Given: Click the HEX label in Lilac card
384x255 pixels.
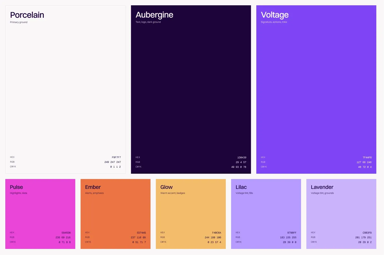Looking at the screenshot, I should click(238, 232).
